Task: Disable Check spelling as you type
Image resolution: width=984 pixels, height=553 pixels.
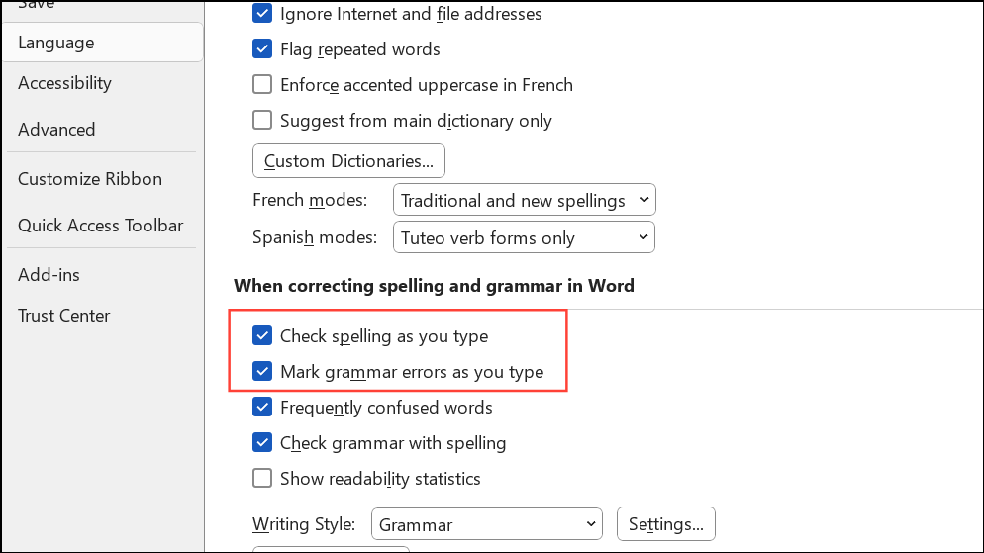Action: [x=262, y=336]
